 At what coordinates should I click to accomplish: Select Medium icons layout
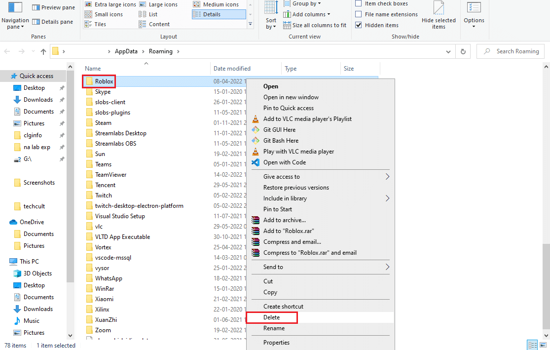click(216, 4)
